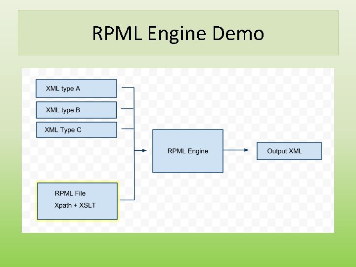
Task: Select the XML type B box
Action: pyautogui.click(x=76, y=110)
